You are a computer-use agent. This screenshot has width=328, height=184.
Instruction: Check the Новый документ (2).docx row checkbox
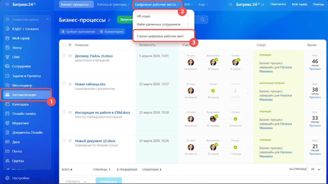click(x=64, y=140)
